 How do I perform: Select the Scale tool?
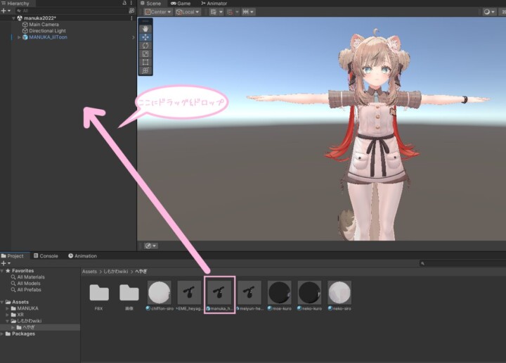point(145,54)
